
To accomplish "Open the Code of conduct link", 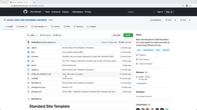I will 144,64.
